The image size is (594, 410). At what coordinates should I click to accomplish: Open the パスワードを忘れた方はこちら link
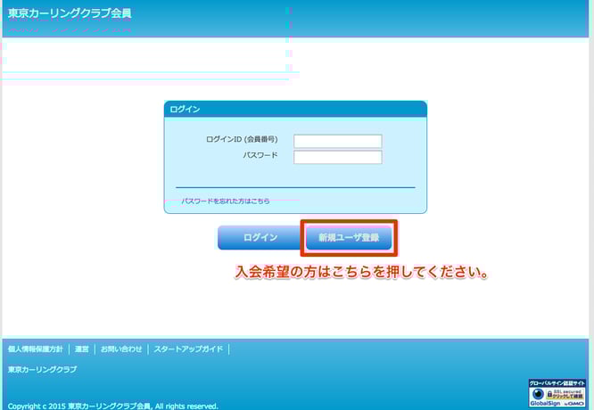pyautogui.click(x=226, y=201)
